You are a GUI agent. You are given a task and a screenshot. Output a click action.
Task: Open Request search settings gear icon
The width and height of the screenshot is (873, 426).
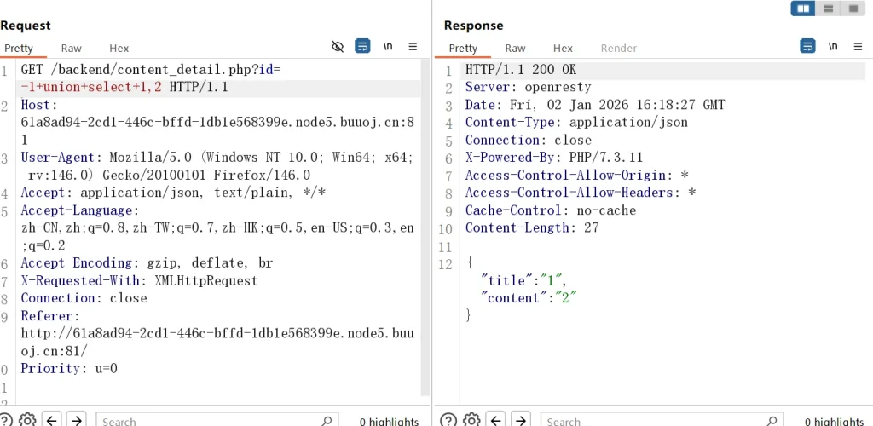pos(27,419)
